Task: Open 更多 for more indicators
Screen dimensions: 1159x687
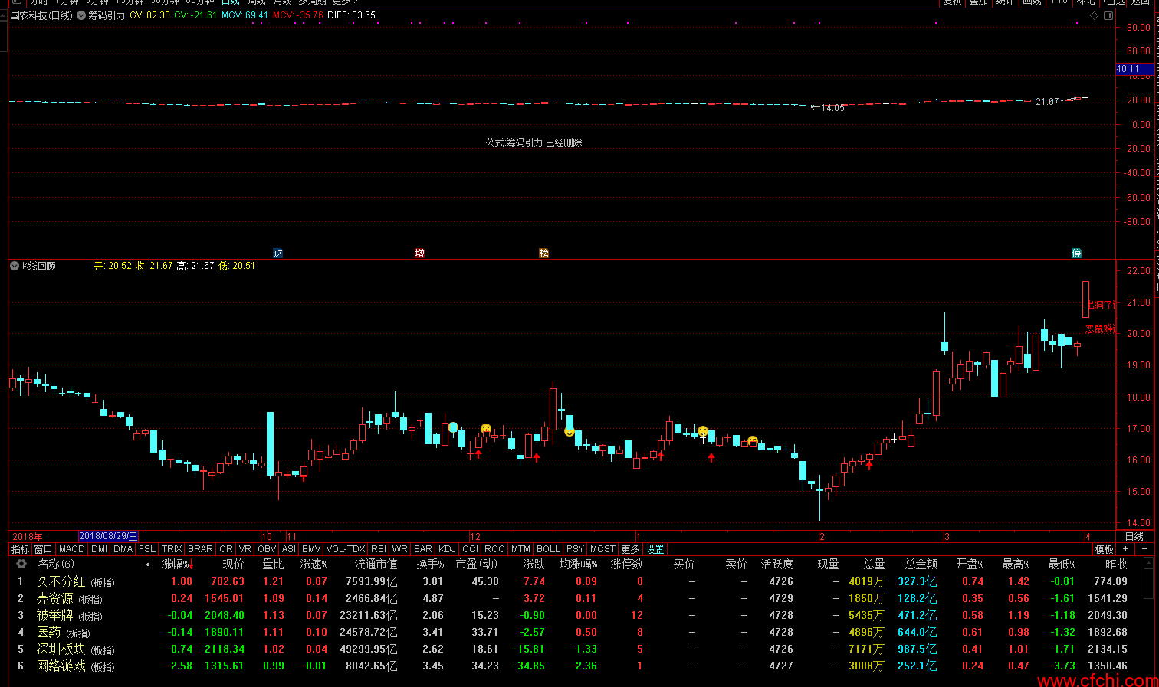Action: [630, 549]
